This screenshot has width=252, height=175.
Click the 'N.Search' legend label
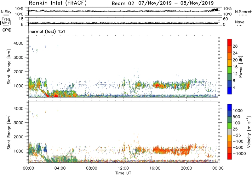243,12
